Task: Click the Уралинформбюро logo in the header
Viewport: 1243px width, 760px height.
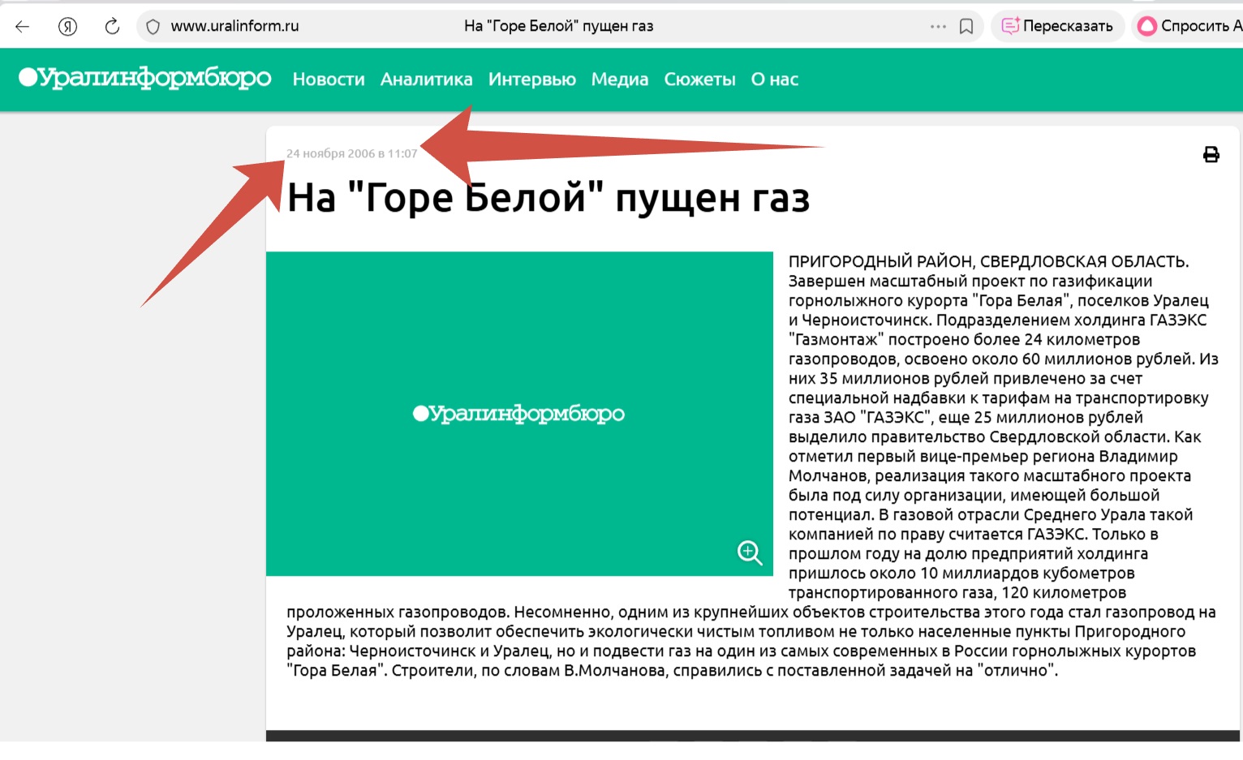Action: pyautogui.click(x=145, y=78)
